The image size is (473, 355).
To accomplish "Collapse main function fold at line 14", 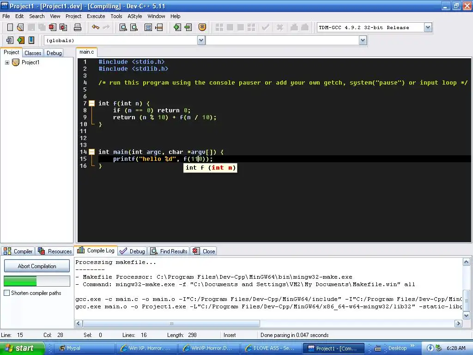I will [x=92, y=152].
